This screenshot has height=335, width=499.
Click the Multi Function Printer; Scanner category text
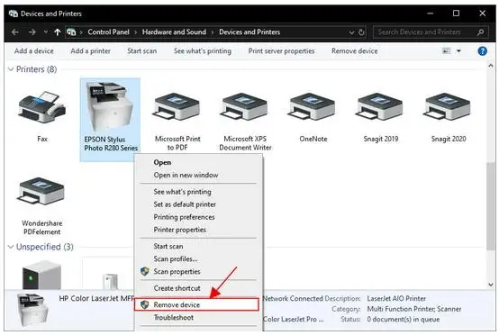(414, 309)
